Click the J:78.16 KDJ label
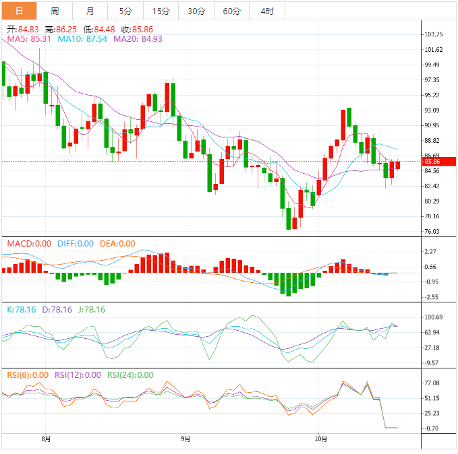 [x=92, y=310]
